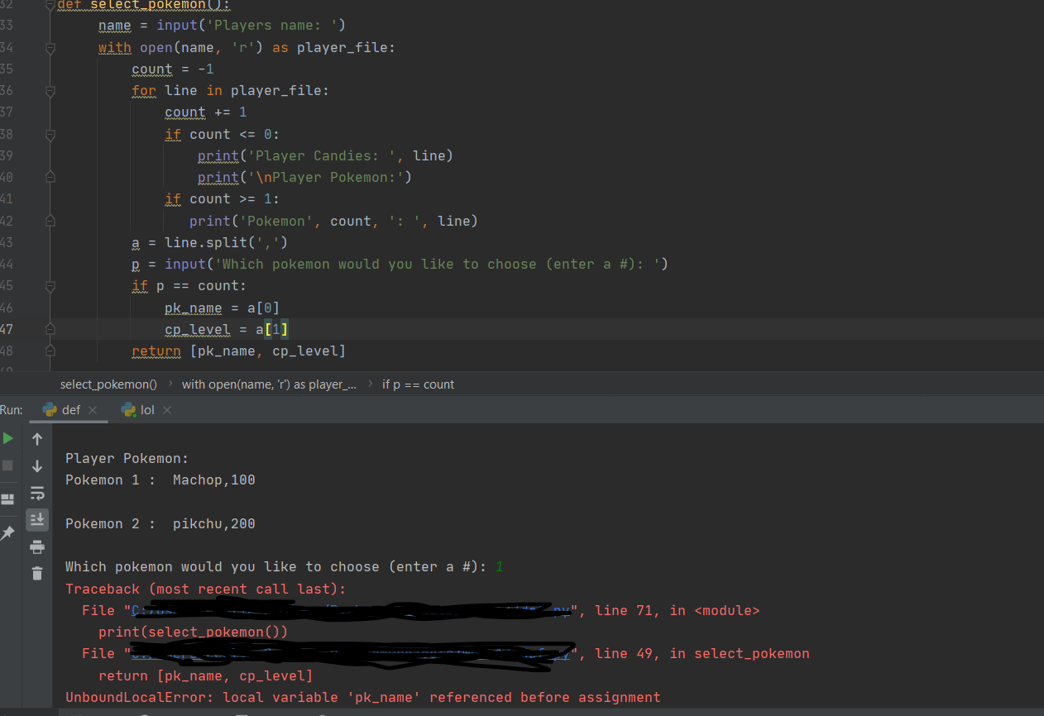Rerun the script with the green play icon
1044x716 pixels.
click(x=8, y=438)
